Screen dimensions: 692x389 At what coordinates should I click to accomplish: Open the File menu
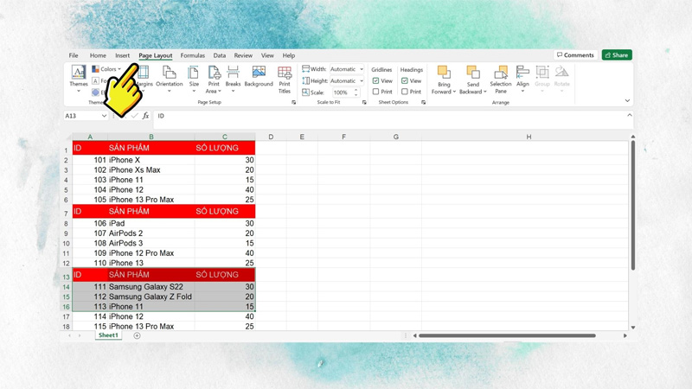click(x=74, y=55)
